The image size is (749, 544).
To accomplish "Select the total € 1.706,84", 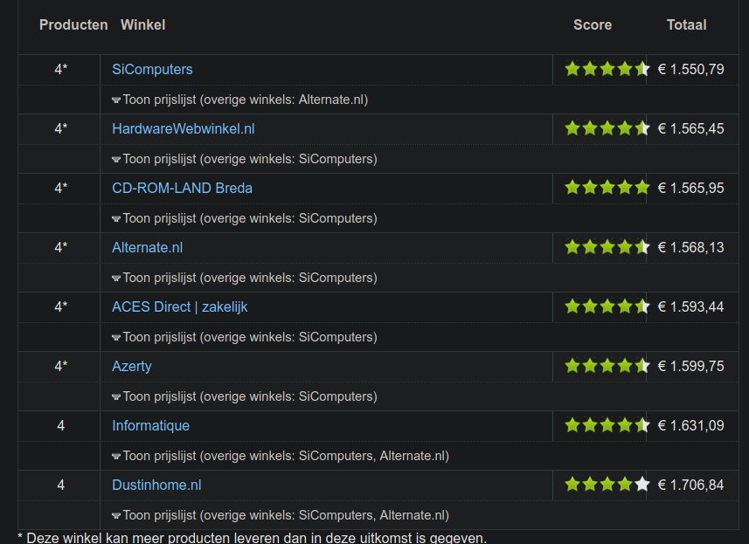I will pos(690,485).
